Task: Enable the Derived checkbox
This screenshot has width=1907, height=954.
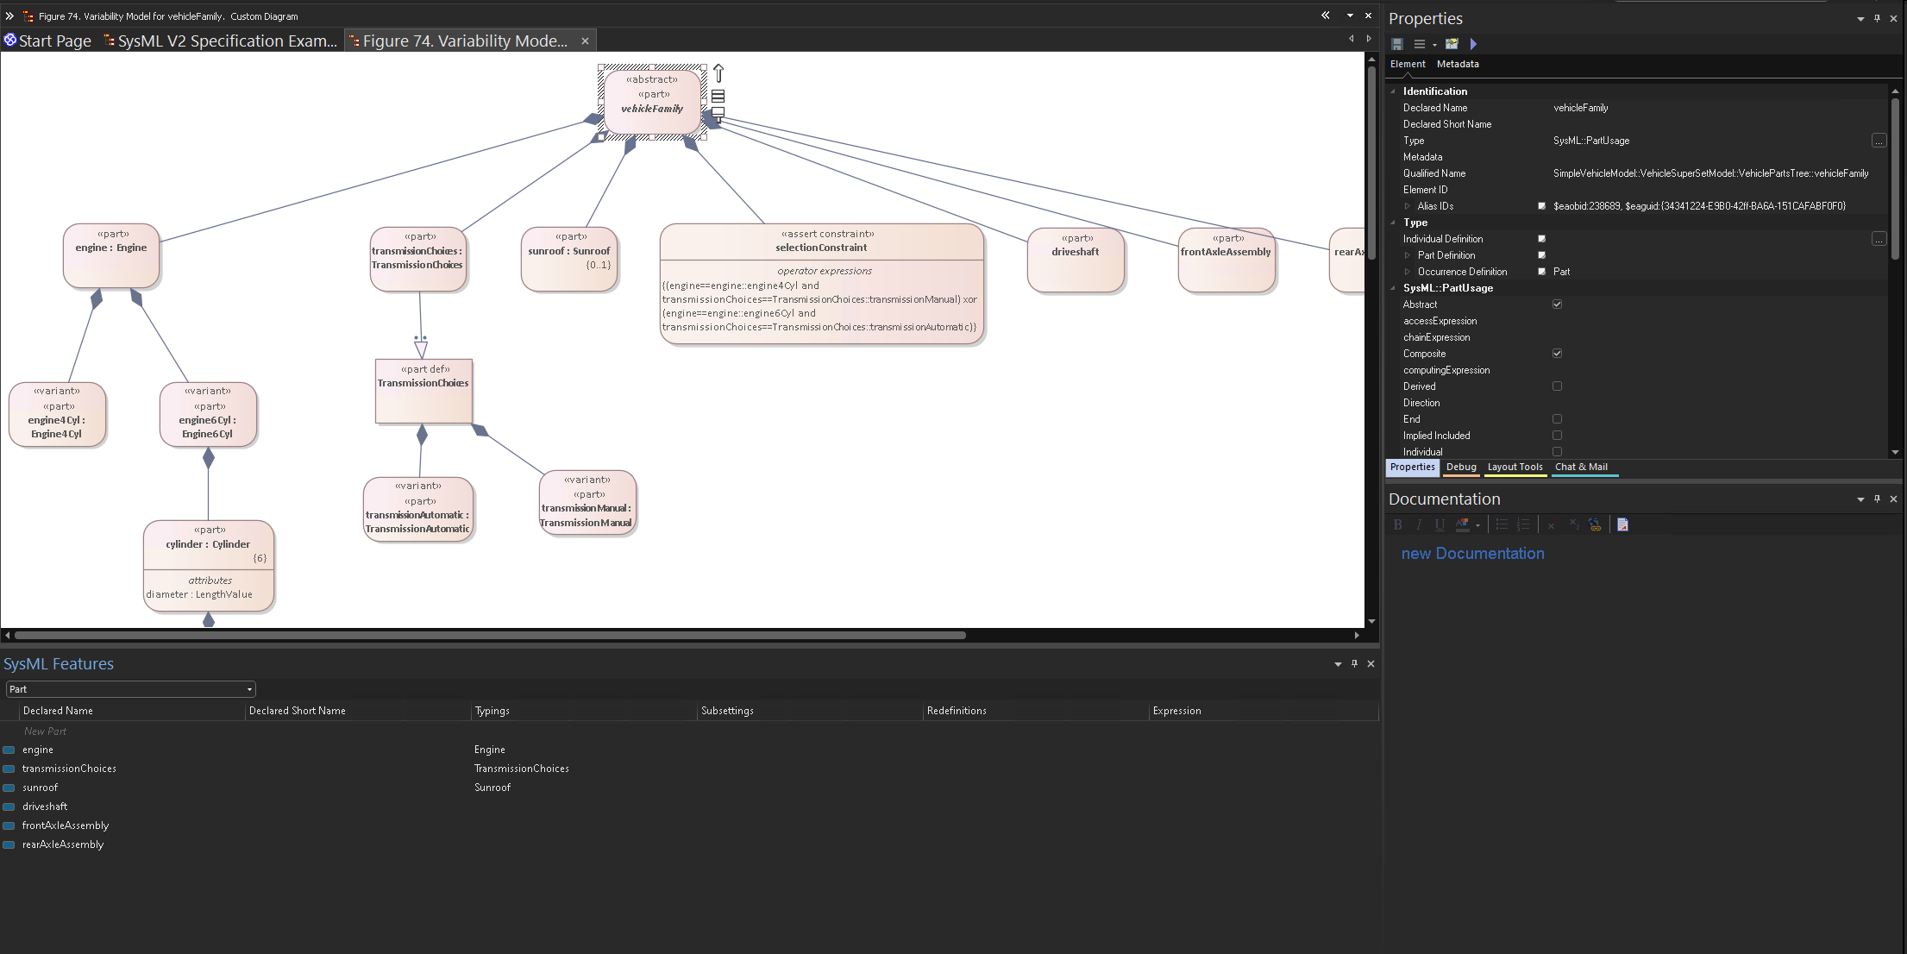Action: click(x=1557, y=386)
